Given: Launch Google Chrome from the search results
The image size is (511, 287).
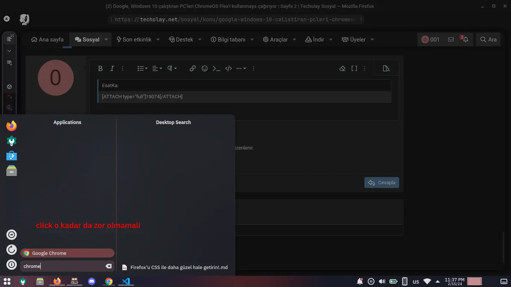Looking at the screenshot, I should (67, 253).
